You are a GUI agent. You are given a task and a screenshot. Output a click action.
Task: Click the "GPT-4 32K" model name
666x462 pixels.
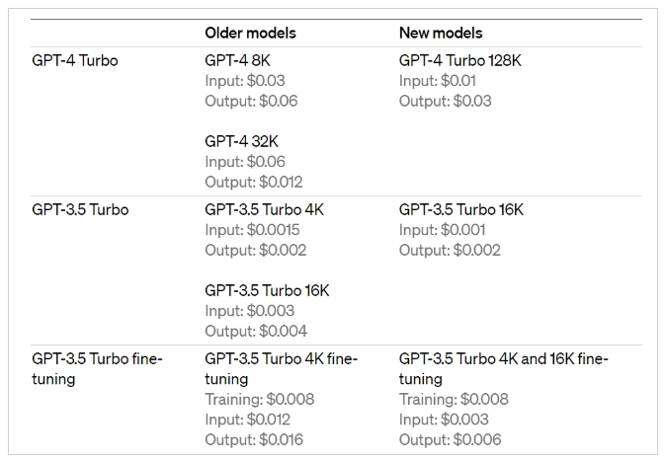click(241, 141)
